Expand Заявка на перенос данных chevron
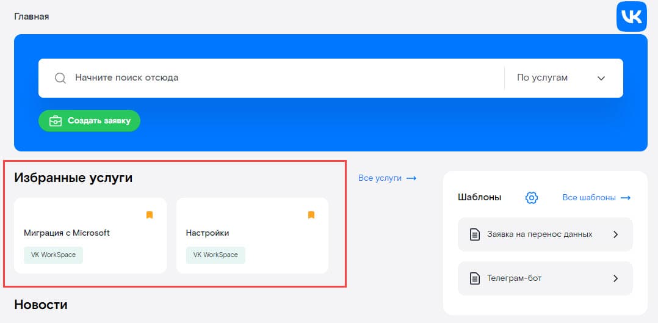 (616, 234)
